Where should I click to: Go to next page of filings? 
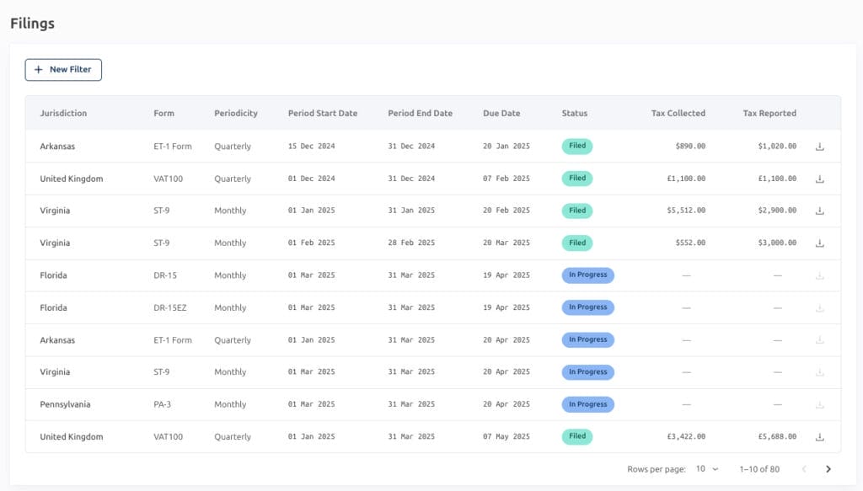(x=828, y=469)
